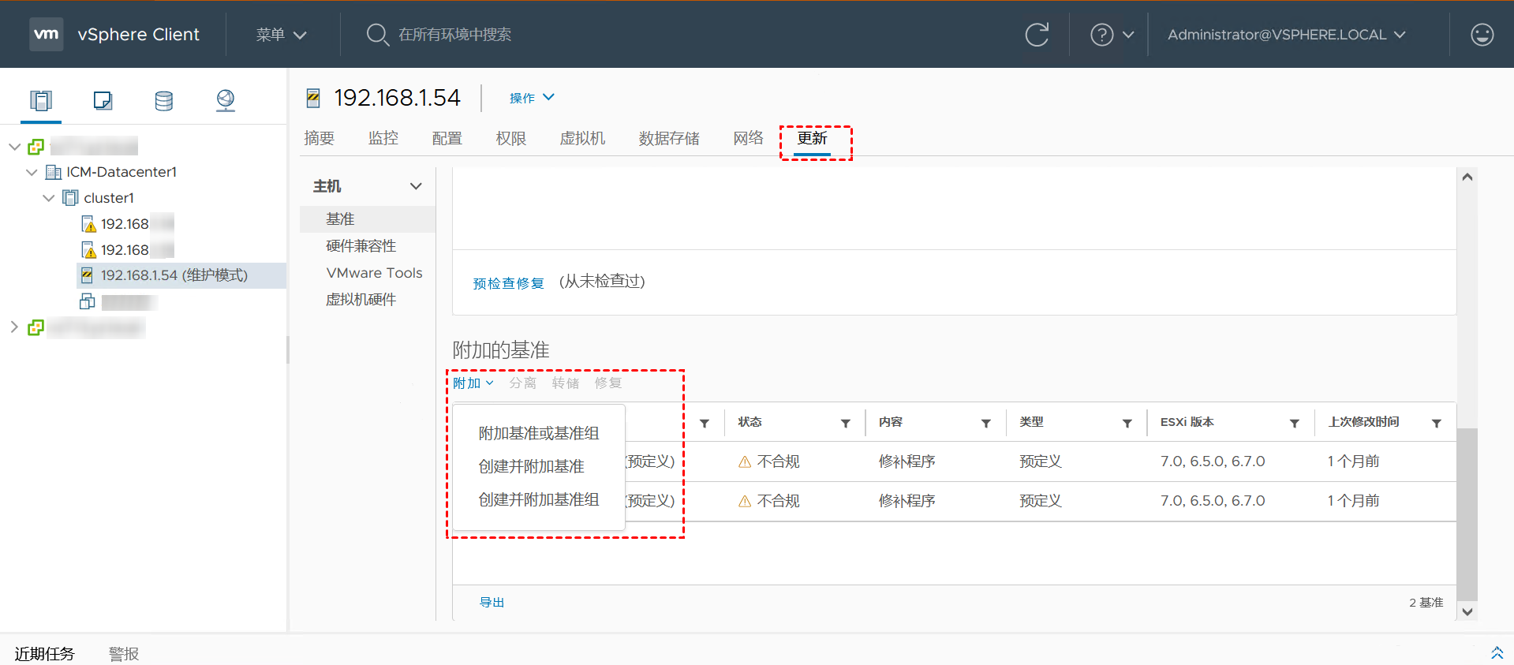Filter the ESXi 版本 column
The width and height of the screenshot is (1514, 665).
[1294, 424]
